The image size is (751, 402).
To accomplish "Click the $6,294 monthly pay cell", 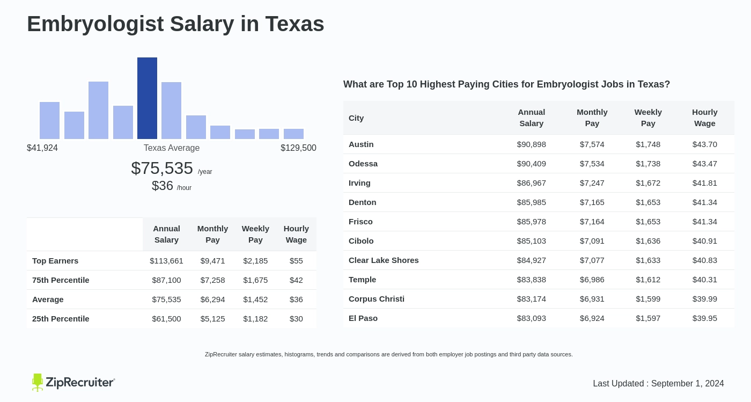I will pos(212,299).
